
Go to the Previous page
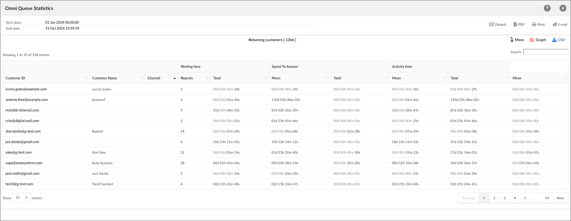pos(469,198)
